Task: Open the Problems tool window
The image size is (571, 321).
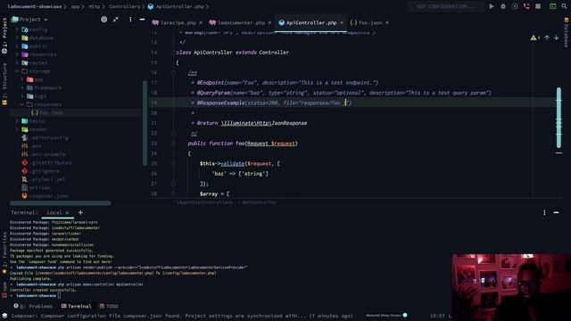Action: pos(34,307)
